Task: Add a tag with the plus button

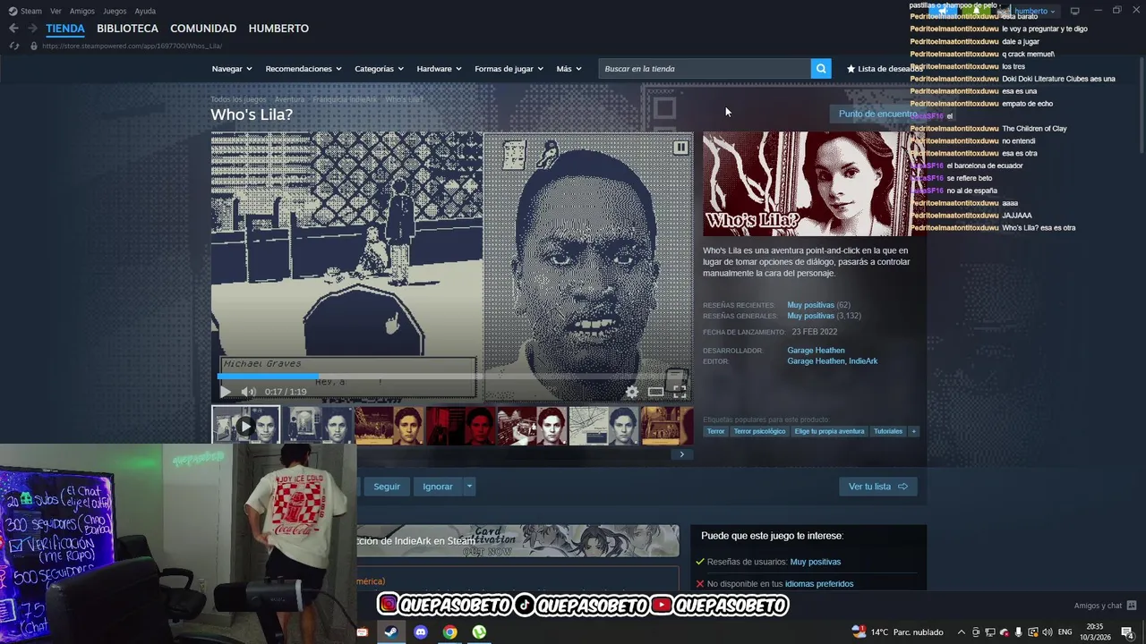Action: (913, 431)
